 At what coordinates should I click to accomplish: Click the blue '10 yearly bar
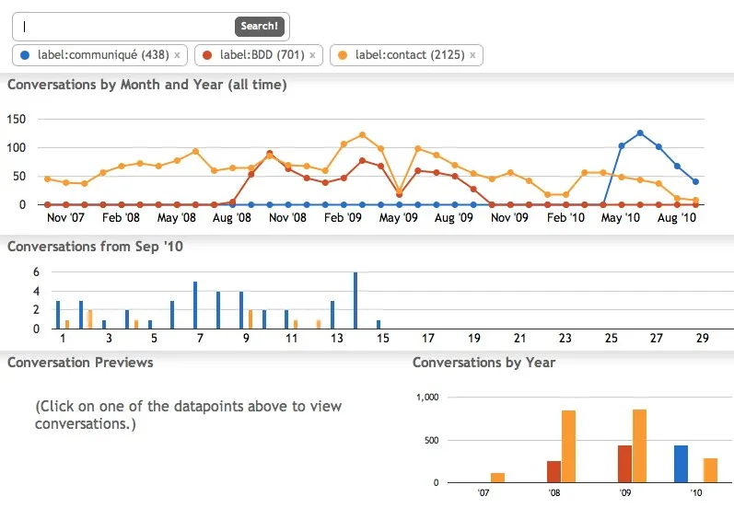[682, 464]
